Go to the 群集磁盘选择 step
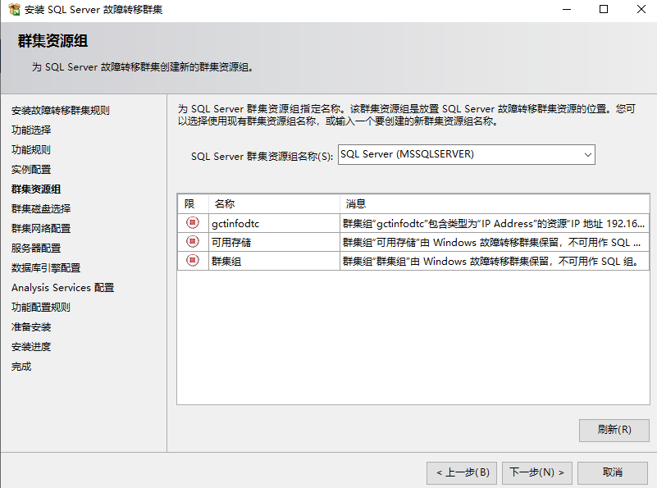The height and width of the screenshot is (488, 657). [41, 209]
